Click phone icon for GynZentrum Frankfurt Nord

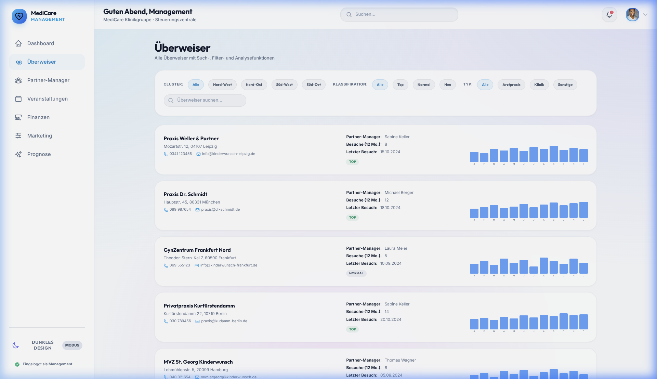[166, 265]
